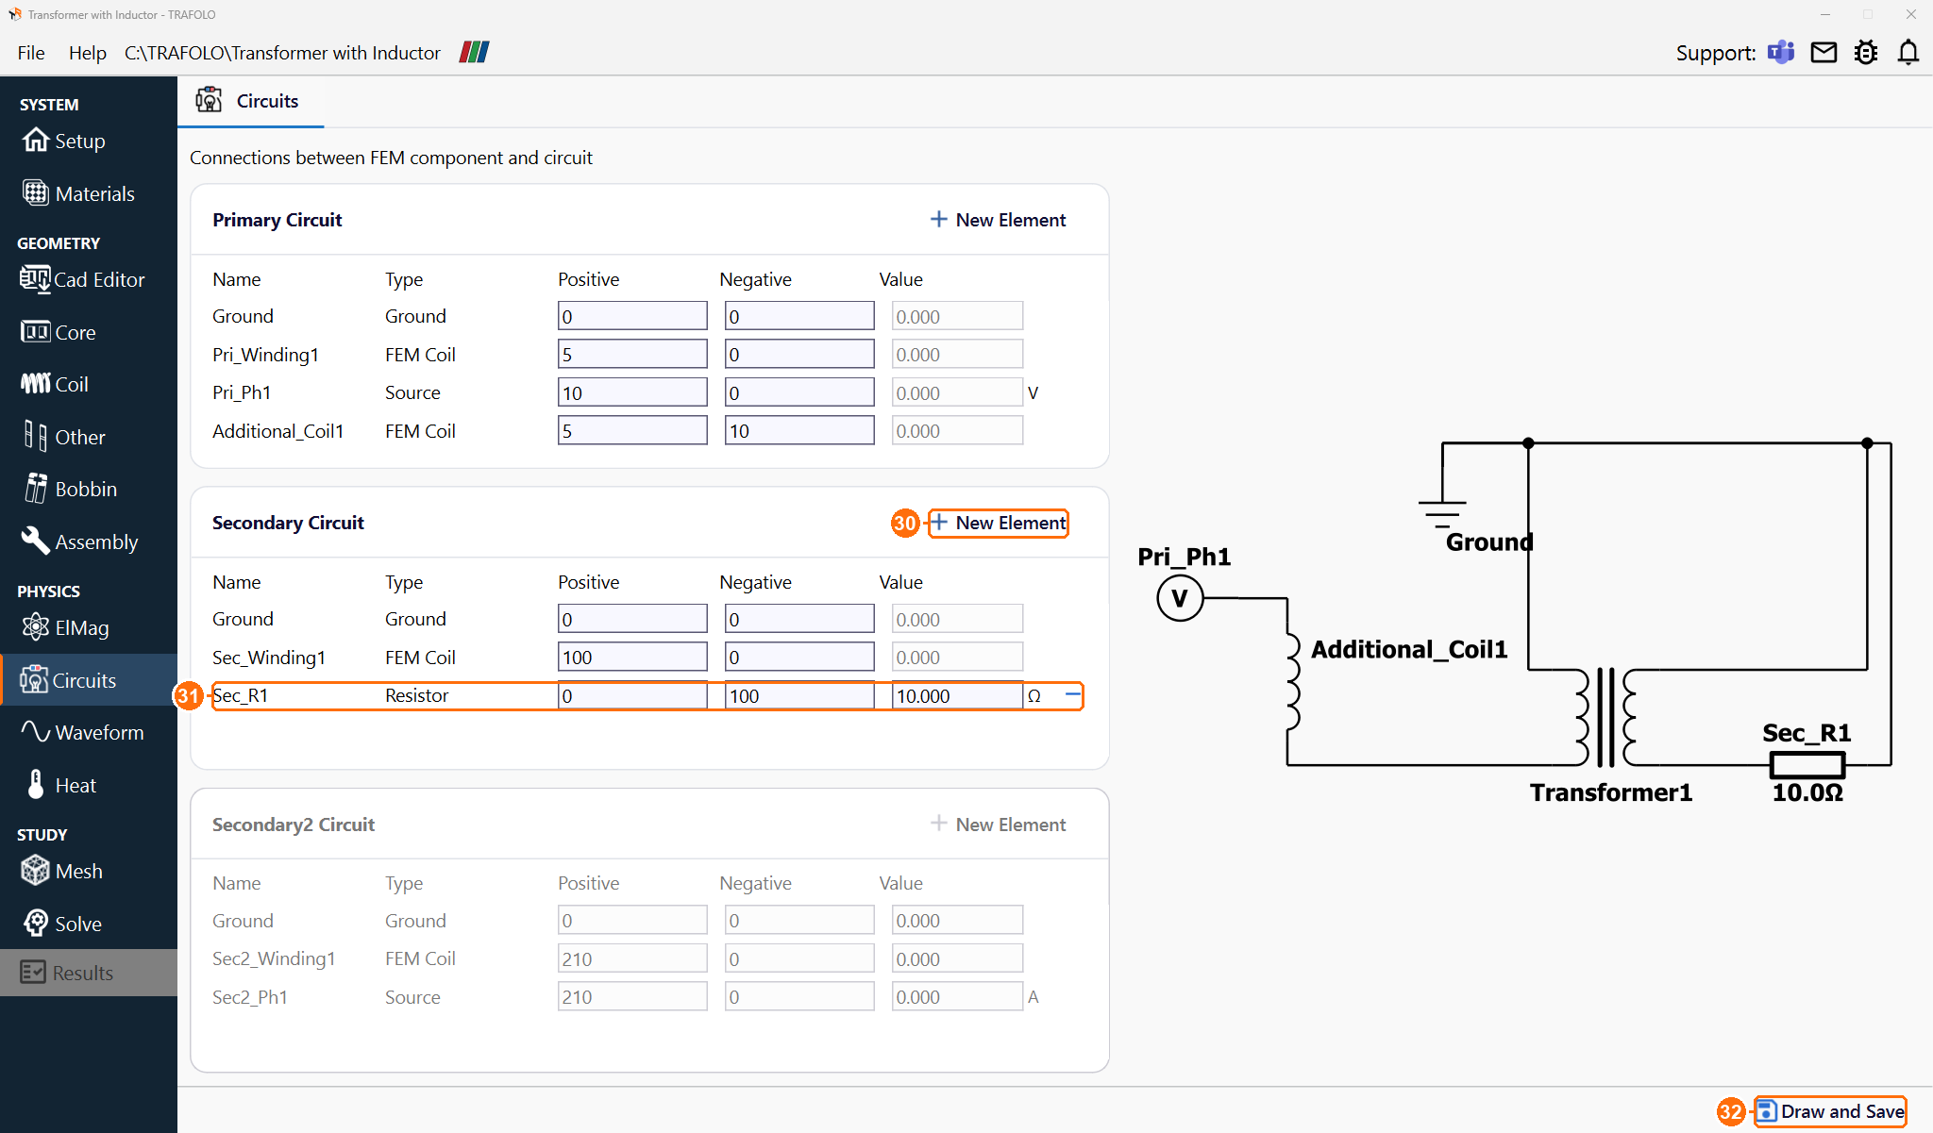Open ElMag physics page

coord(65,627)
